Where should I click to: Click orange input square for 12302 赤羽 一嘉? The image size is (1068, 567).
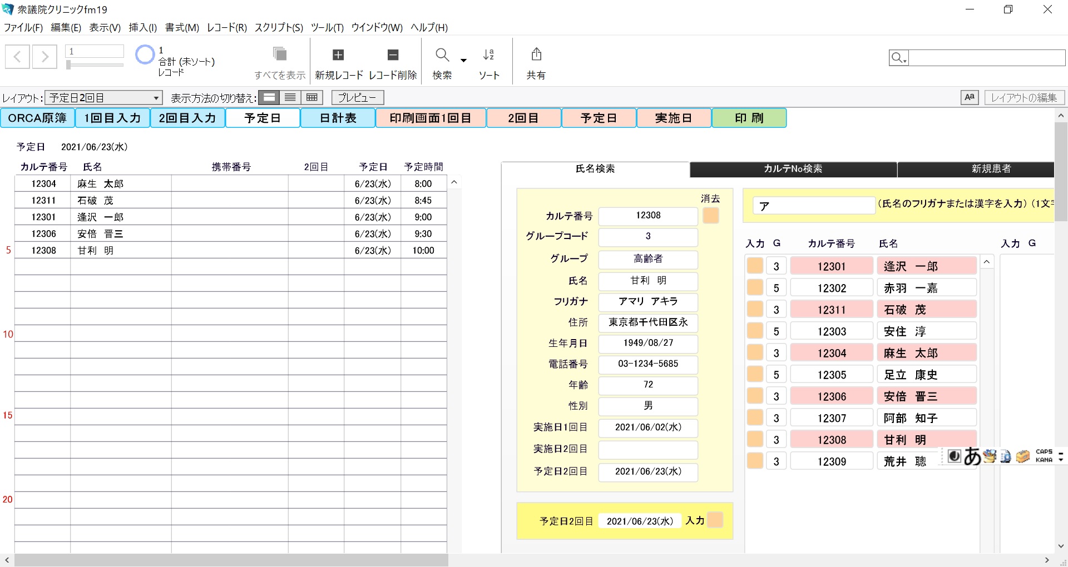coord(755,287)
